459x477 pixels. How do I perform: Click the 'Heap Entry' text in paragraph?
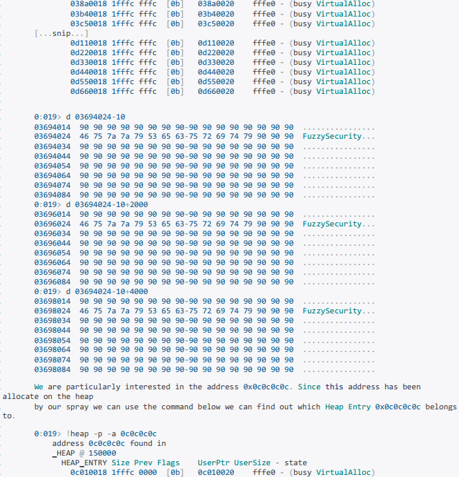pos(348,407)
